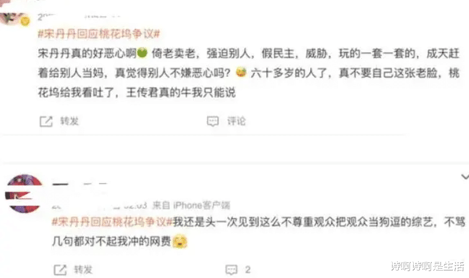Click the 转发 label under second post
The image size is (469, 278).
click(83, 269)
